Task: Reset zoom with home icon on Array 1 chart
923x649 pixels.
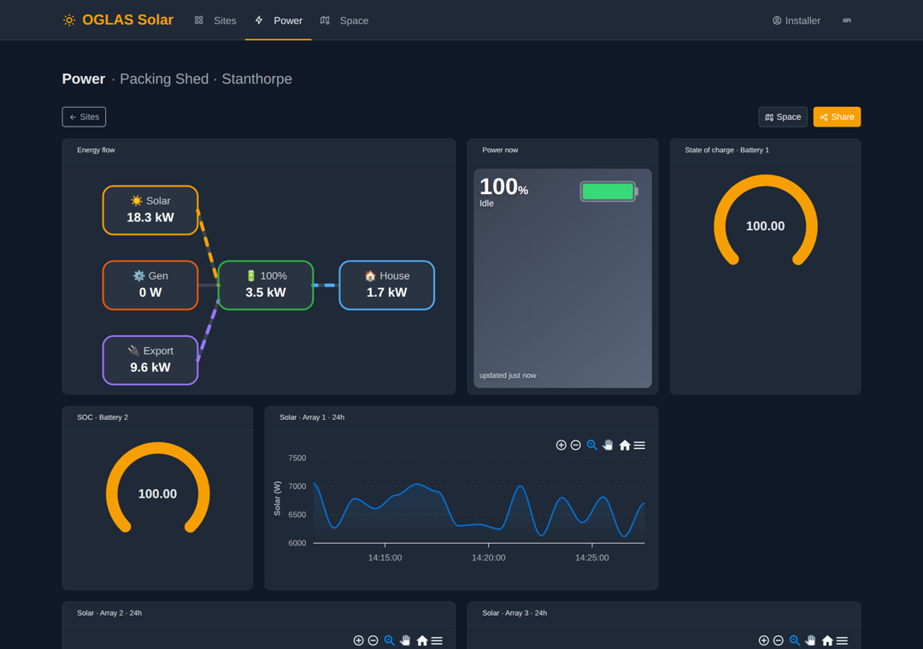Action: point(625,445)
